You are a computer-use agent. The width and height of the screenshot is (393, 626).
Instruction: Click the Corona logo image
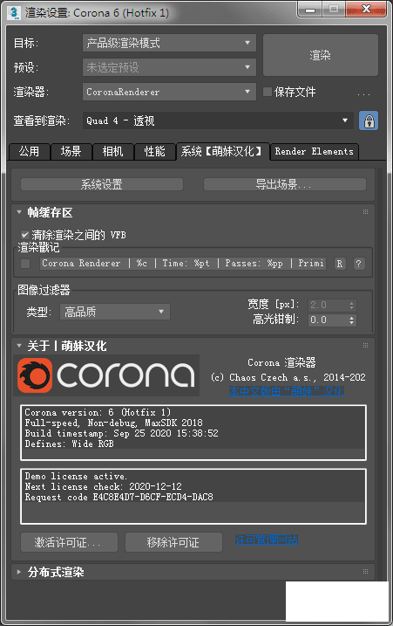[x=106, y=375]
